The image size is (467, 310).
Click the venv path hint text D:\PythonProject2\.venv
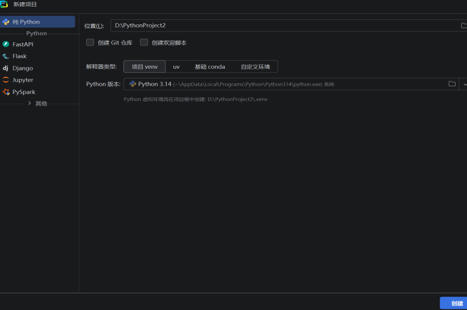[237, 99]
